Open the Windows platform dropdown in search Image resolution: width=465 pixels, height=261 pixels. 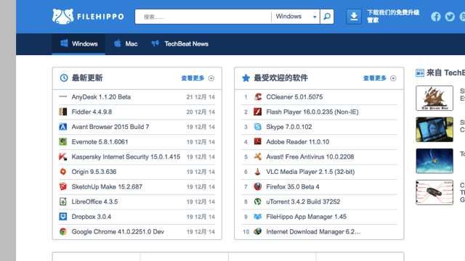click(x=296, y=17)
